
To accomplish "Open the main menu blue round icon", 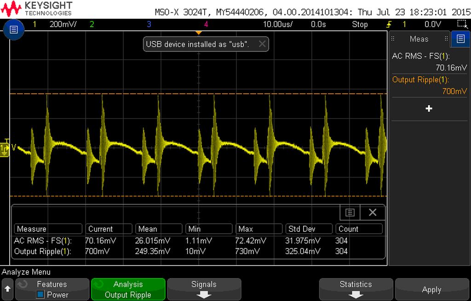I will coord(13,30).
